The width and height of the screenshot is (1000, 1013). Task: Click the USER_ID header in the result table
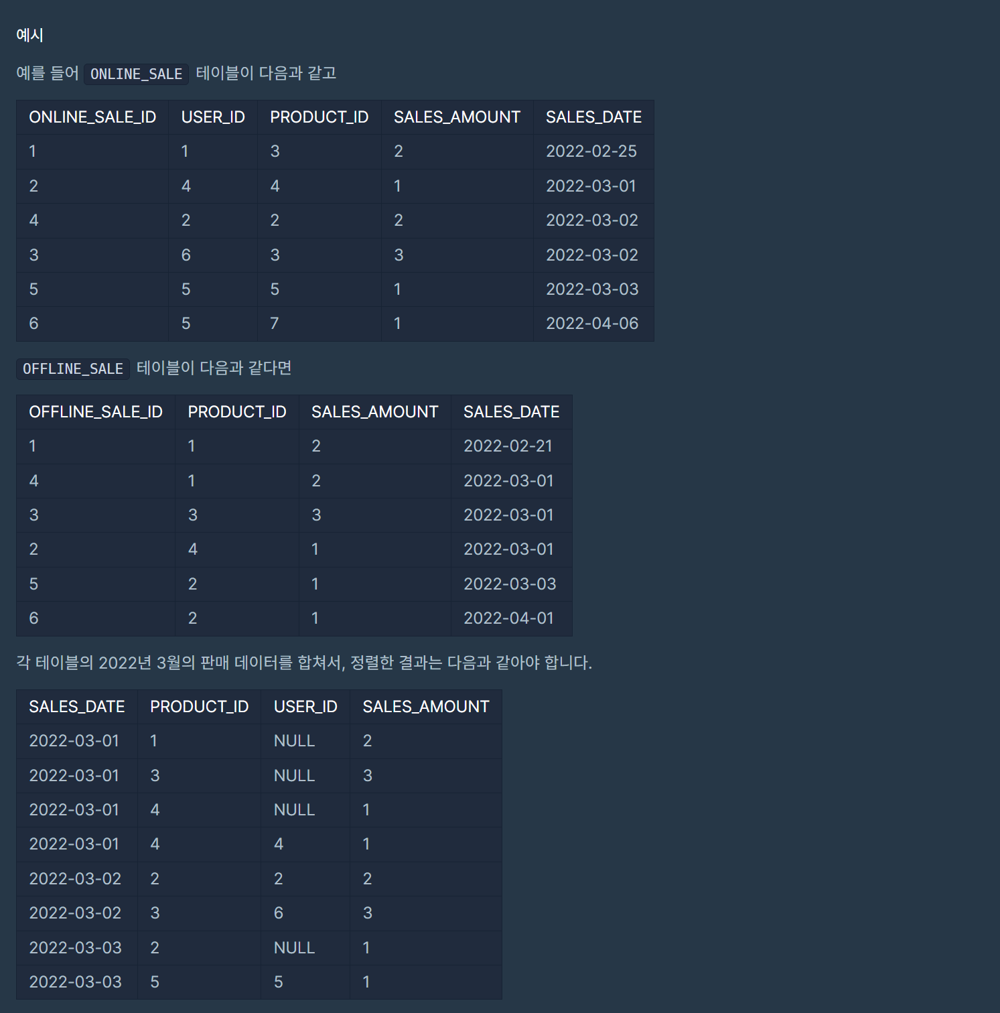[305, 706]
